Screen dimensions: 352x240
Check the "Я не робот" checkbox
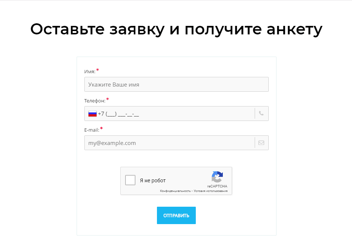pyautogui.click(x=130, y=180)
